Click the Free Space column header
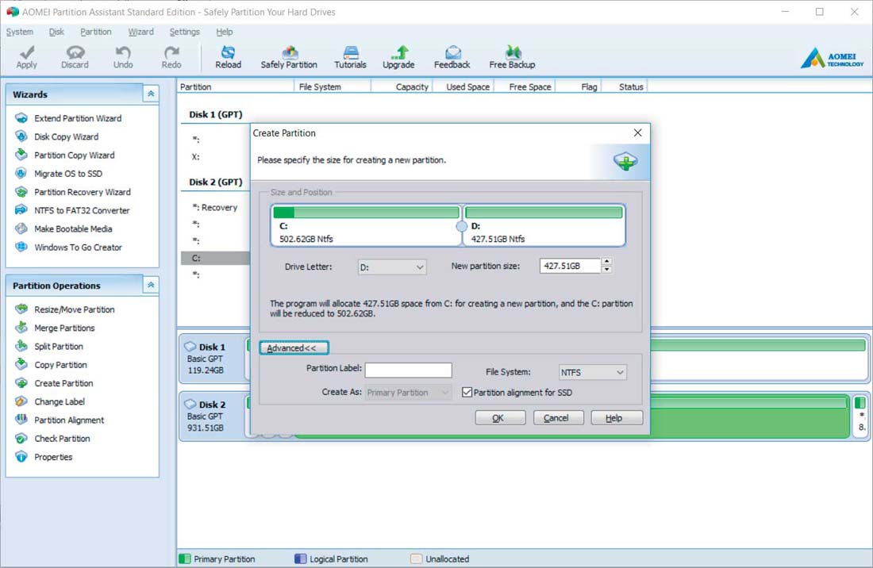The height and width of the screenshot is (568, 873). [x=525, y=86]
